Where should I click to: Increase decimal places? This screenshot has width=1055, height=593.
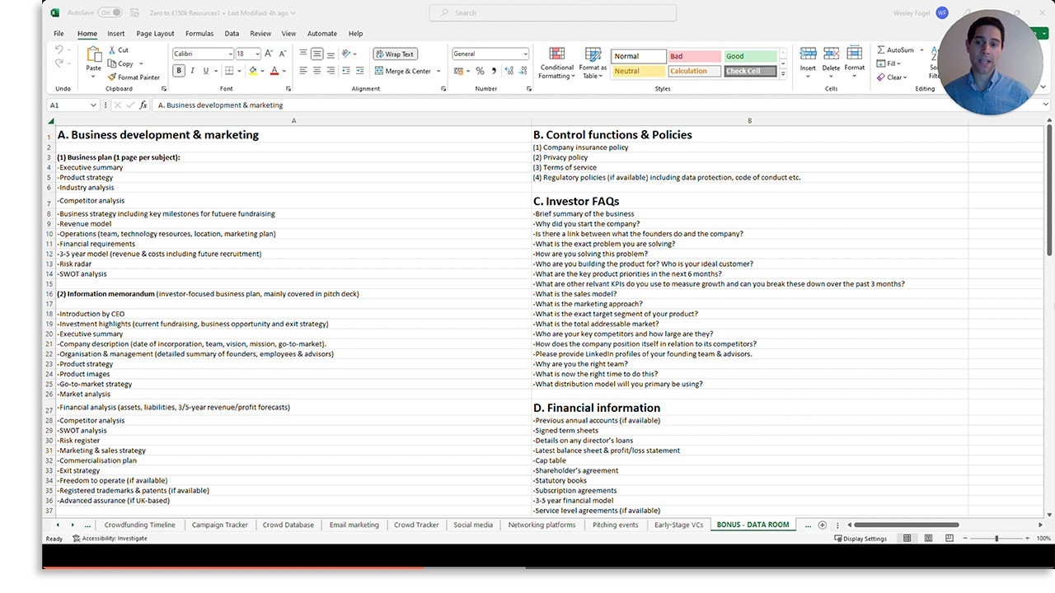(x=509, y=71)
